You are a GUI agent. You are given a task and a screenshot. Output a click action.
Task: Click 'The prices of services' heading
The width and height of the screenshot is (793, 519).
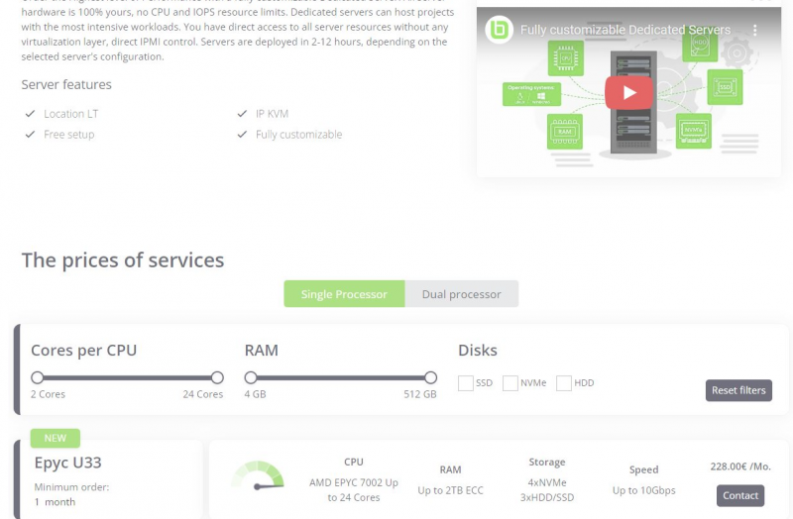(x=122, y=260)
